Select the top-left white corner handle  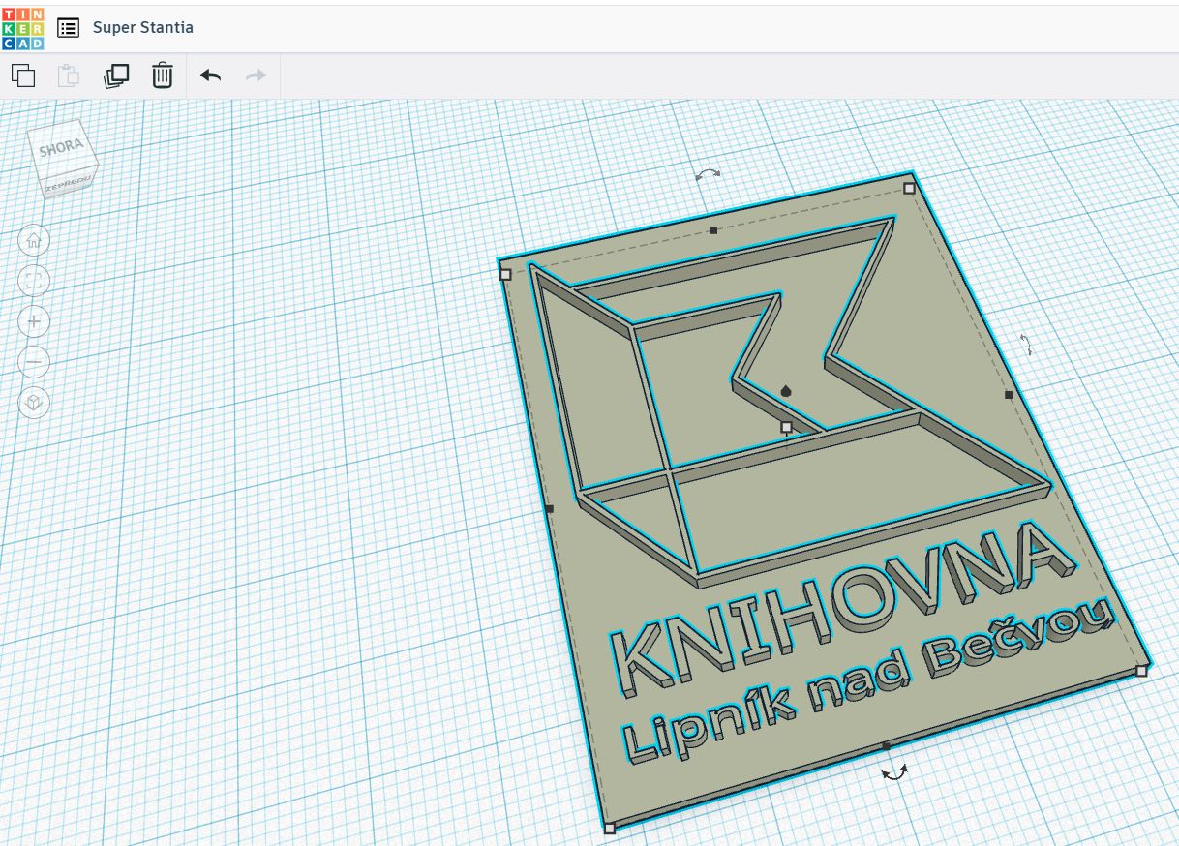pyautogui.click(x=505, y=275)
